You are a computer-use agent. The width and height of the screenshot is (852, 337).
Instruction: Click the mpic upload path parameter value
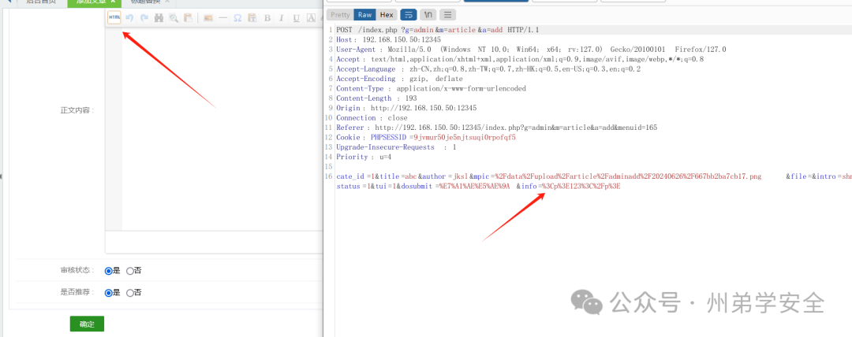coord(628,176)
